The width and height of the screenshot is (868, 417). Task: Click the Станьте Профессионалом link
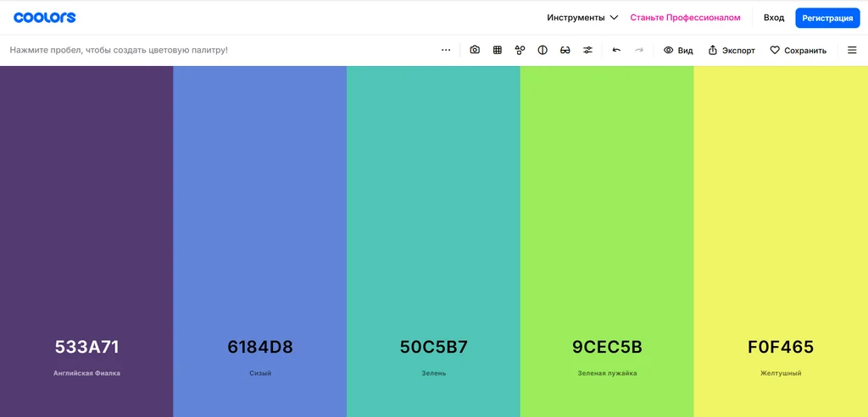pyautogui.click(x=685, y=18)
